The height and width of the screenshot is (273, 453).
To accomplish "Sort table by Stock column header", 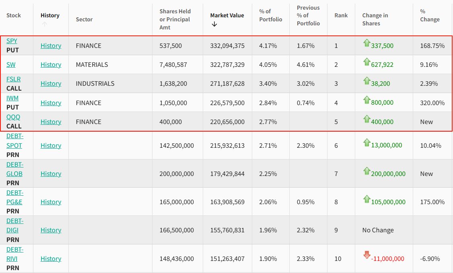I will [14, 15].
